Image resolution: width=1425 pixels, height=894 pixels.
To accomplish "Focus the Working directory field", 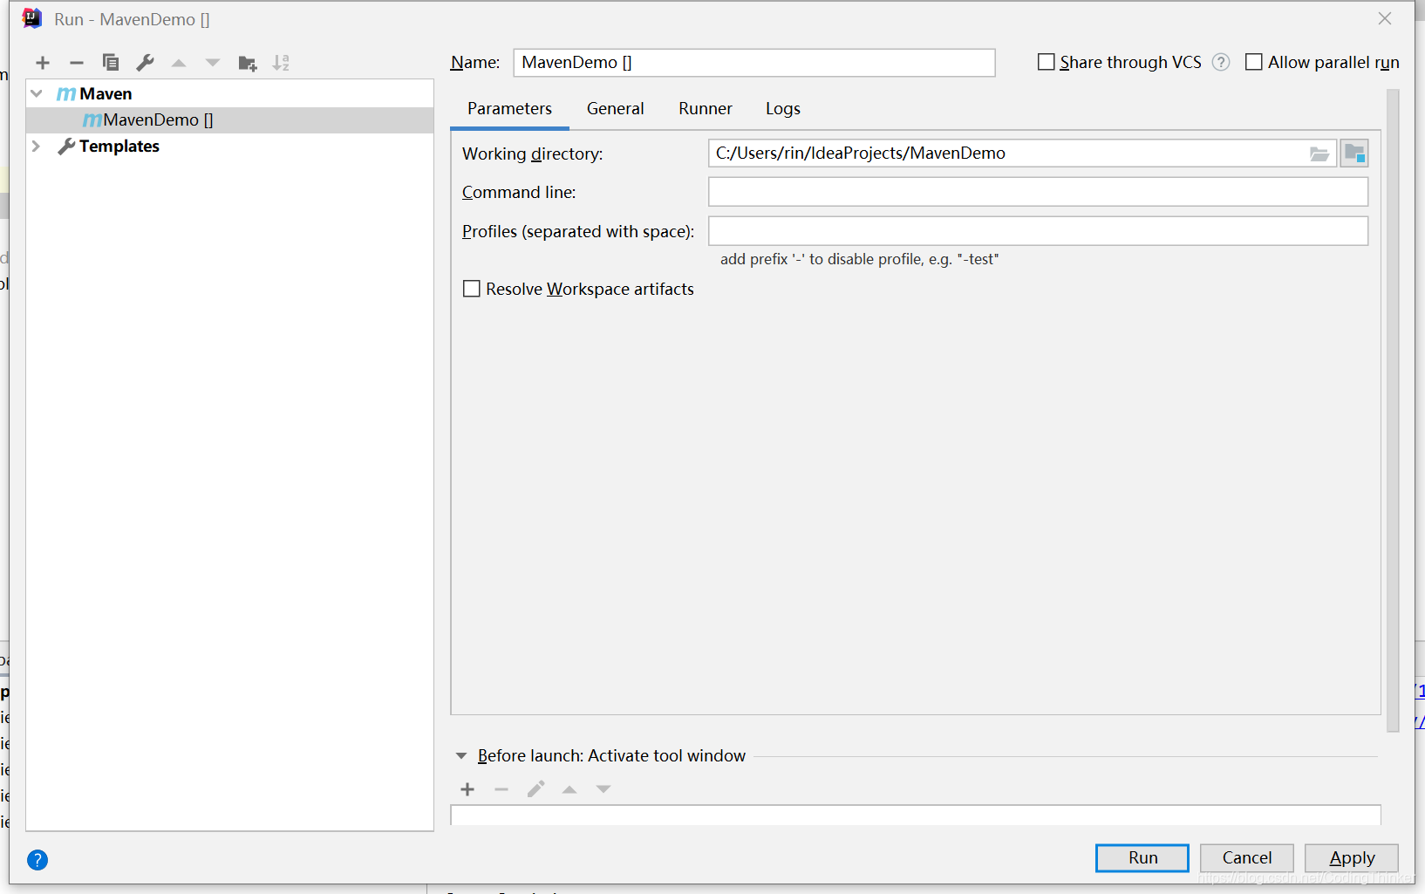I will pyautogui.click(x=1010, y=154).
